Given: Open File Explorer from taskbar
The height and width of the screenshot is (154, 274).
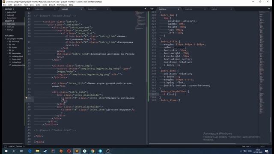Looking at the screenshot, I should 37,151.
